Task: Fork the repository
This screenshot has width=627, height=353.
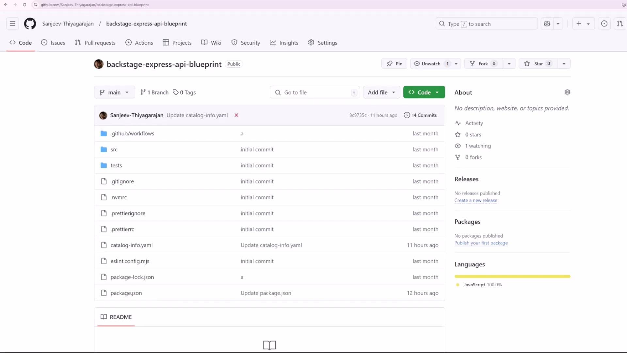Action: point(483,63)
